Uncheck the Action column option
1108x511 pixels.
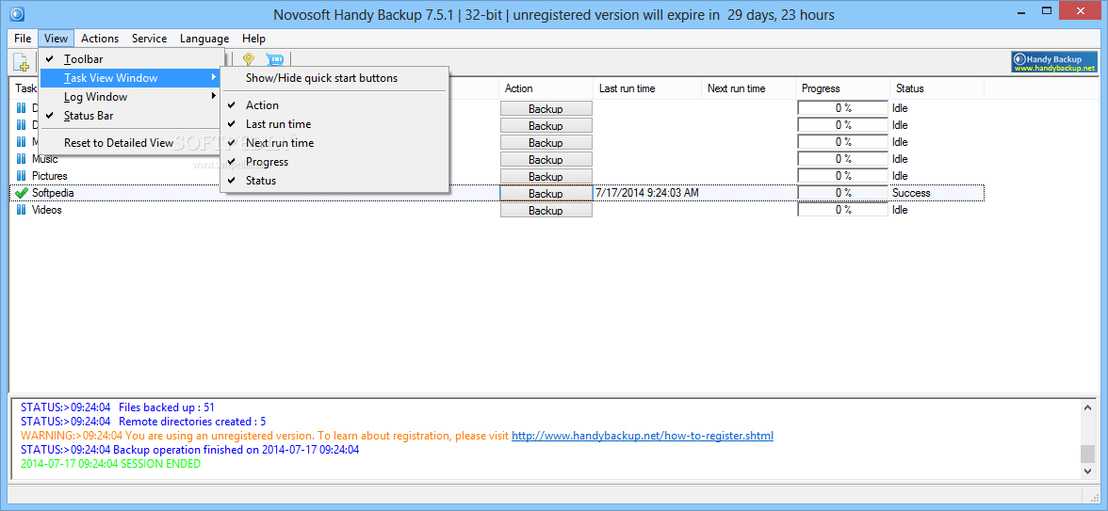335,105
